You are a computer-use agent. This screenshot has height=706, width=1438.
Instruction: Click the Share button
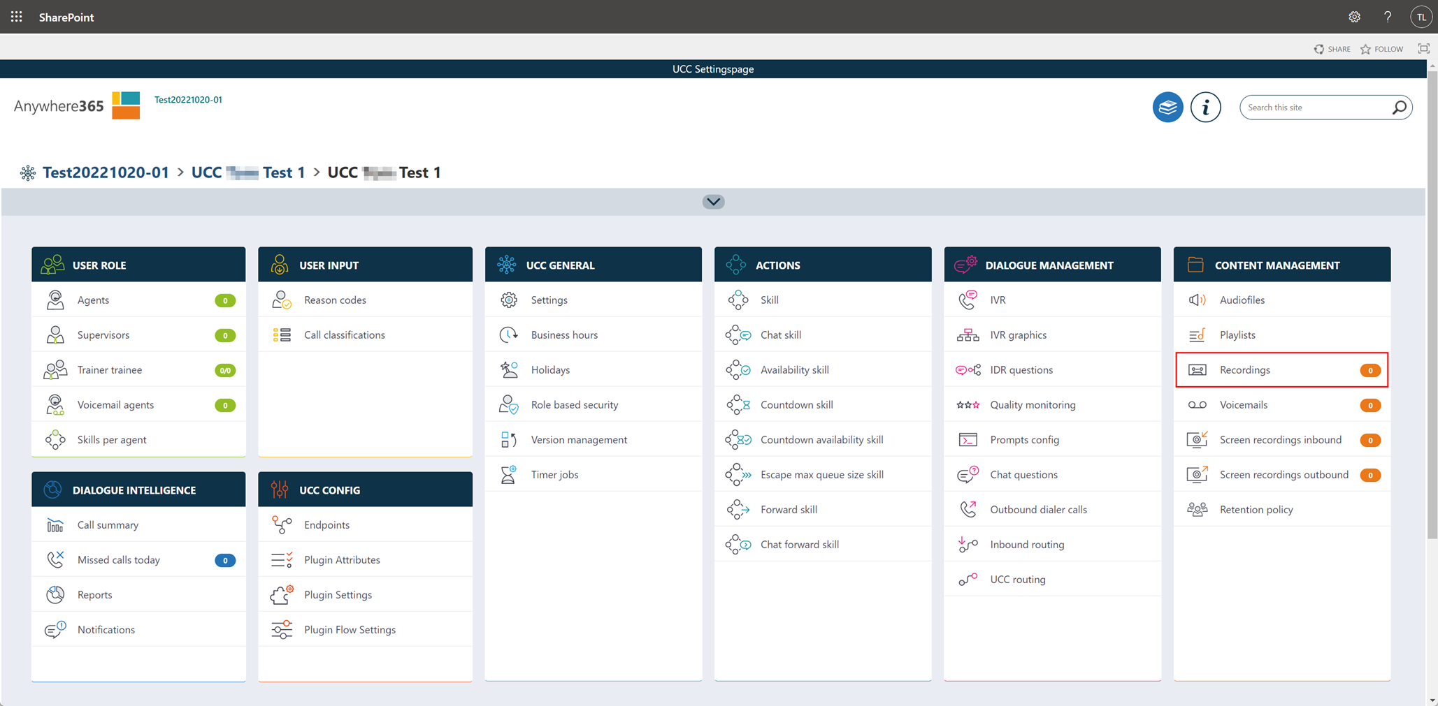coord(1332,49)
